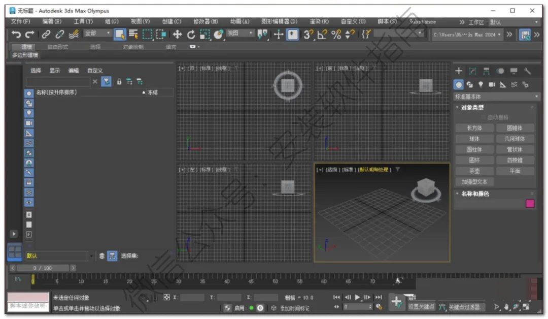This screenshot has width=548, height=319.
Task: Open the 渲染(R) menu
Action: [319, 22]
